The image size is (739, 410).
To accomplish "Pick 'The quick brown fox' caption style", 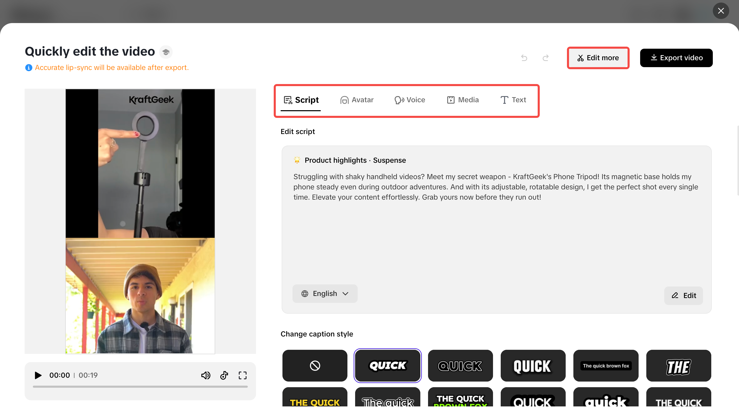I will (606, 366).
